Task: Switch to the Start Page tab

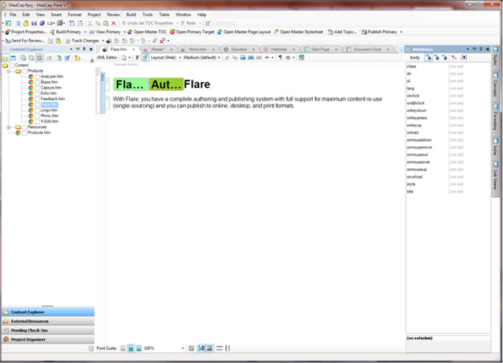Action: pyautogui.click(x=320, y=50)
